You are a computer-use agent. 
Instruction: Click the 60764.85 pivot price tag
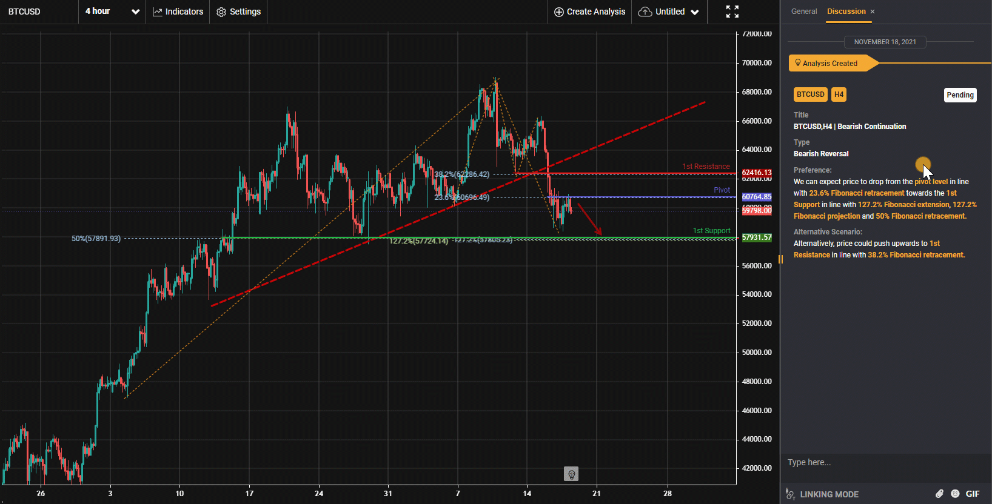tap(757, 197)
